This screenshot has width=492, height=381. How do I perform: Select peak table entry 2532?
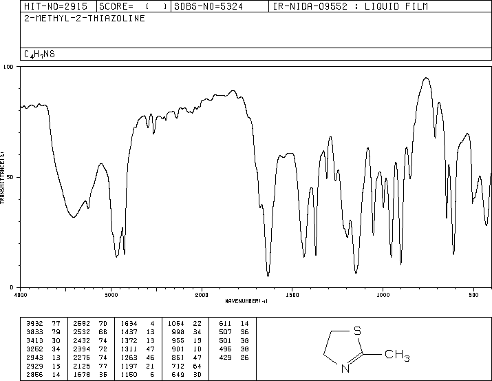click(x=82, y=332)
